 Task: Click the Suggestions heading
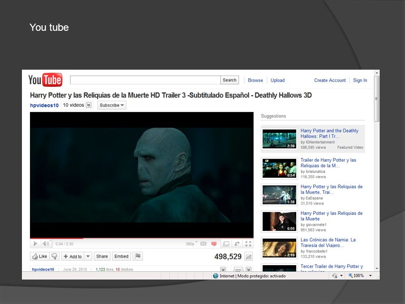(x=273, y=116)
